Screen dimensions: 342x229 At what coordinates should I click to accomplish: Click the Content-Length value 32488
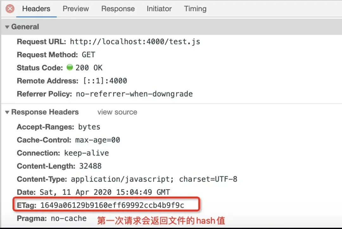[x=90, y=166]
